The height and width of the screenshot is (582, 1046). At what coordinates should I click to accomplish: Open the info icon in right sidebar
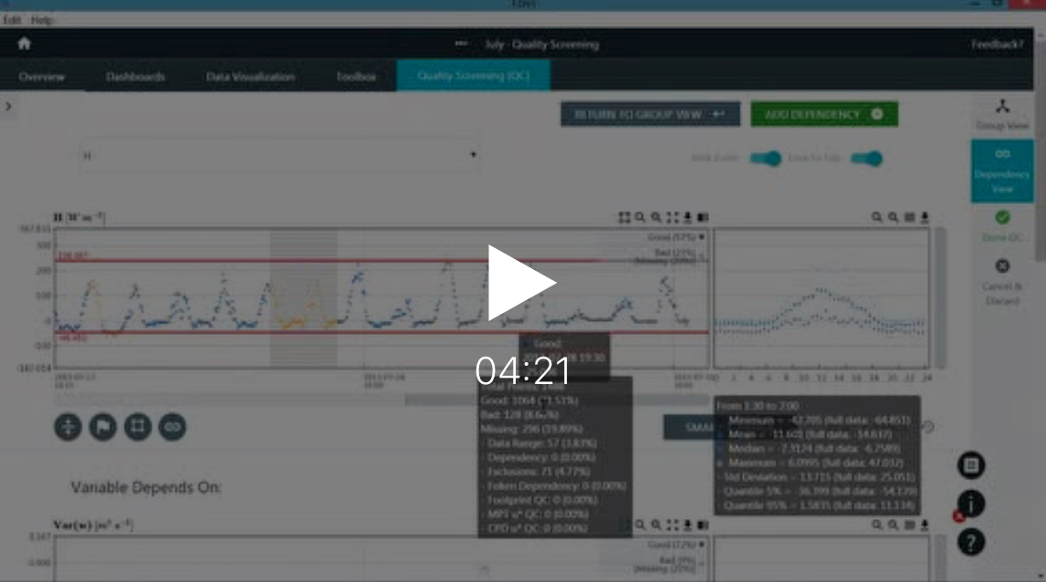tap(971, 504)
